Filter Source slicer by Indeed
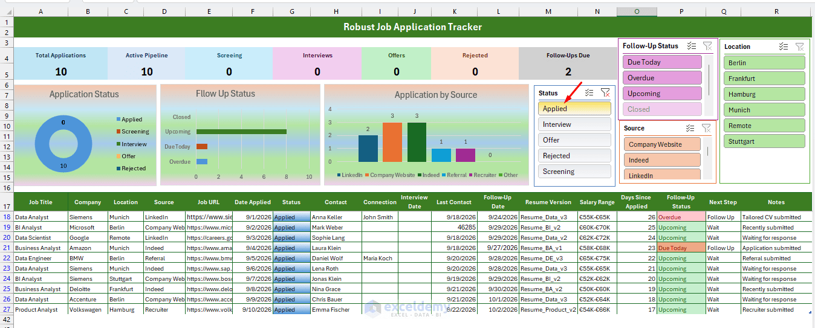The image size is (815, 328). click(x=662, y=160)
